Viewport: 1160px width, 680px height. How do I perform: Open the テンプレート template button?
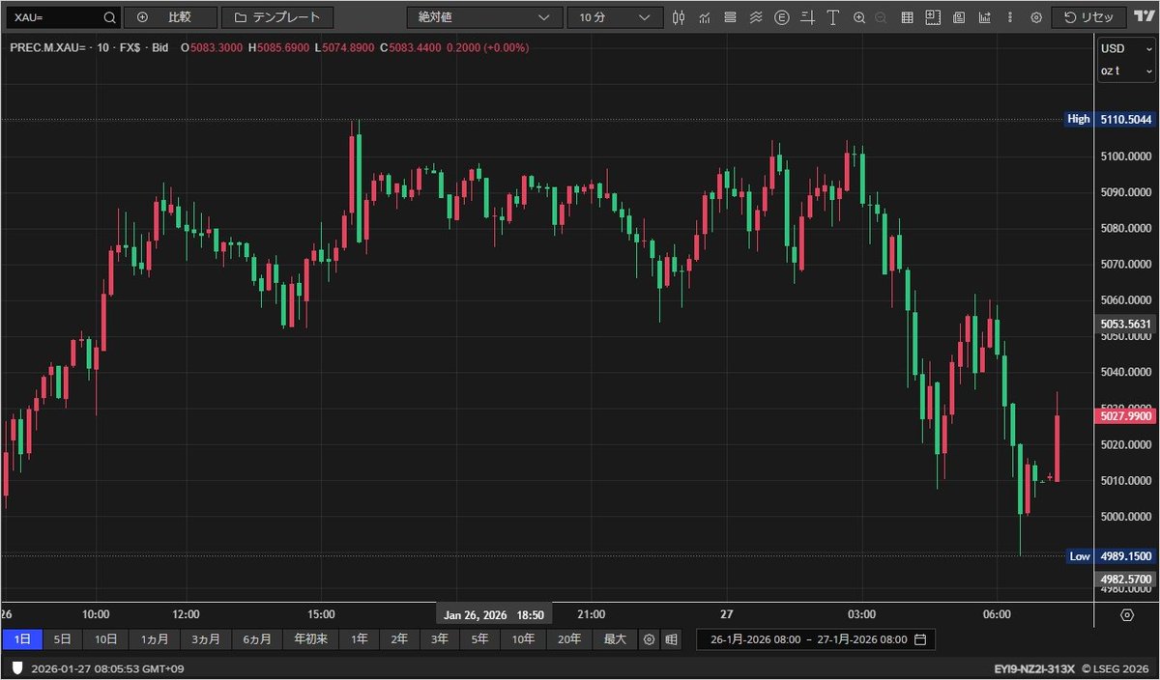[277, 17]
